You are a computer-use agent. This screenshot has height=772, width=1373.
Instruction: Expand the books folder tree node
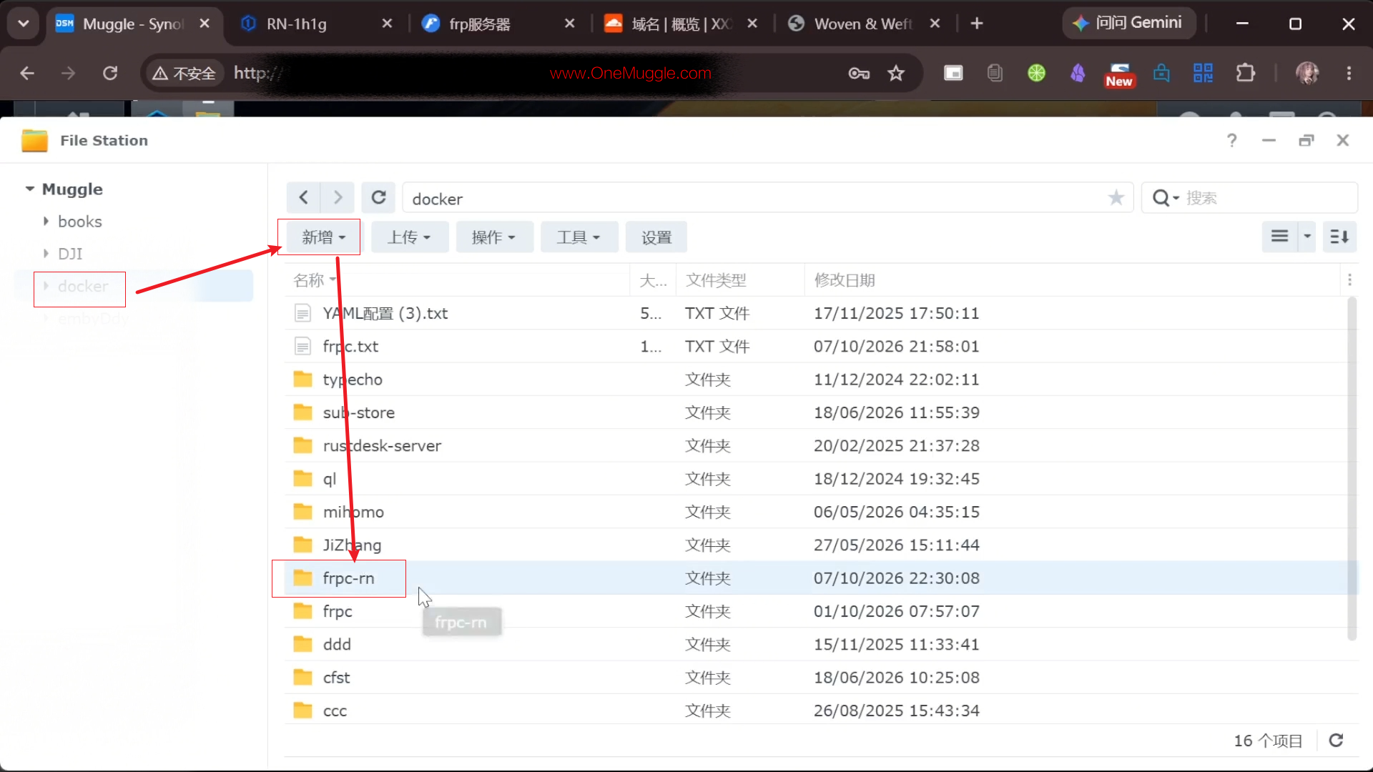click(46, 222)
